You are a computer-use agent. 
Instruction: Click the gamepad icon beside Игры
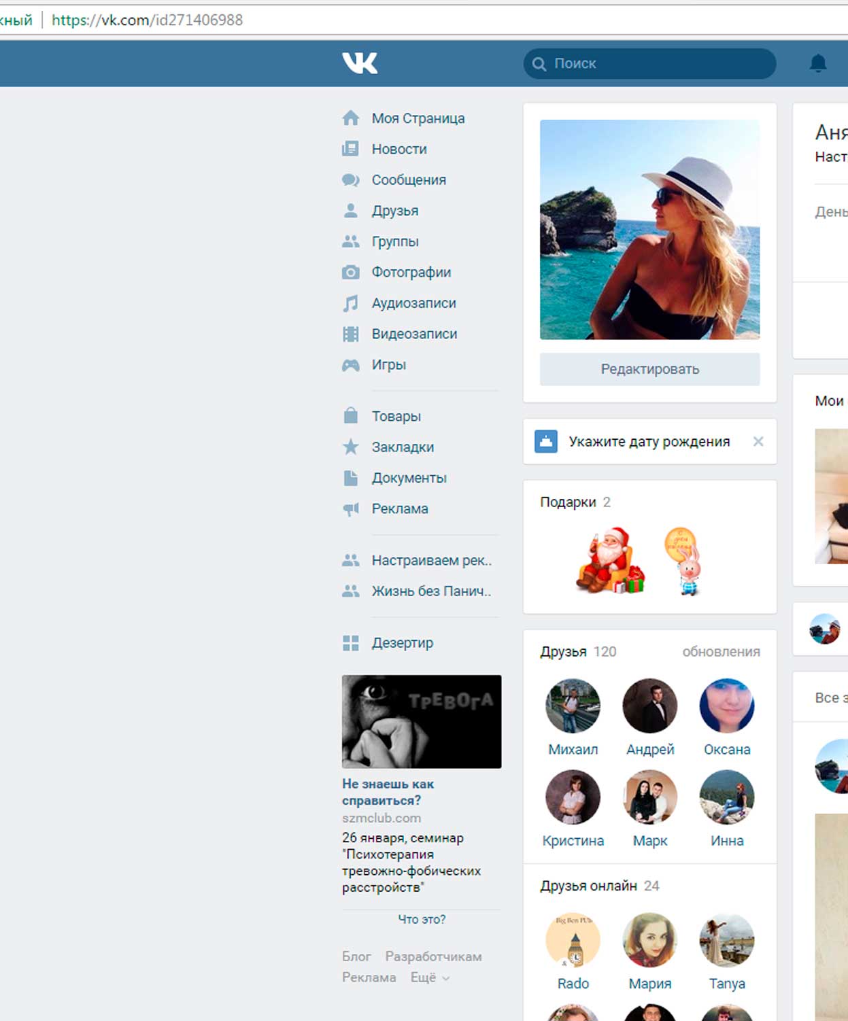(x=351, y=365)
